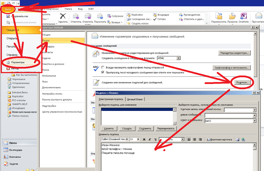
Task: Click the Forward (Переслать) icon
Action: [x=100, y=16]
